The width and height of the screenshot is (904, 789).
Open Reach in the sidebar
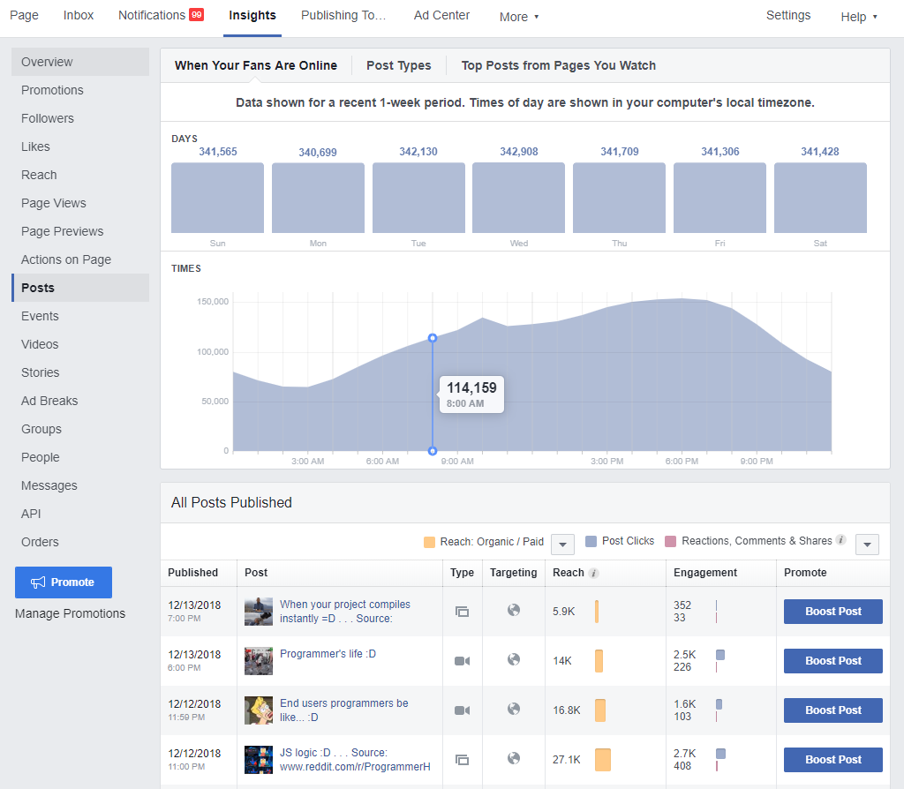point(80,175)
